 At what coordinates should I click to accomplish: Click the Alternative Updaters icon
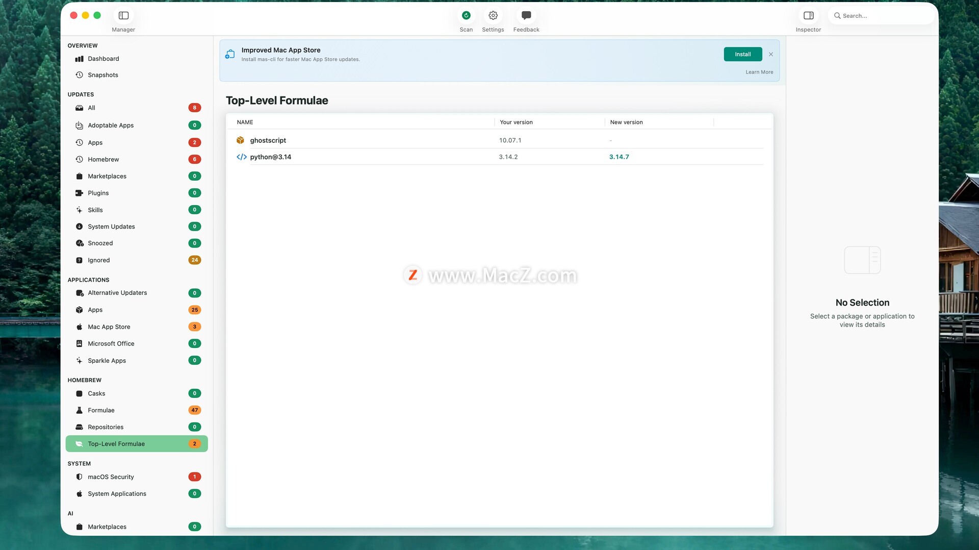click(x=80, y=293)
